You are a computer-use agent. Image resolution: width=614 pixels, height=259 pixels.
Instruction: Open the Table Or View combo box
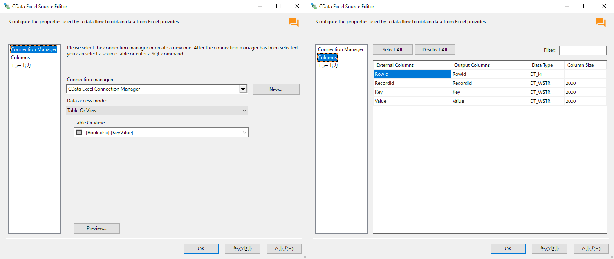(244, 132)
